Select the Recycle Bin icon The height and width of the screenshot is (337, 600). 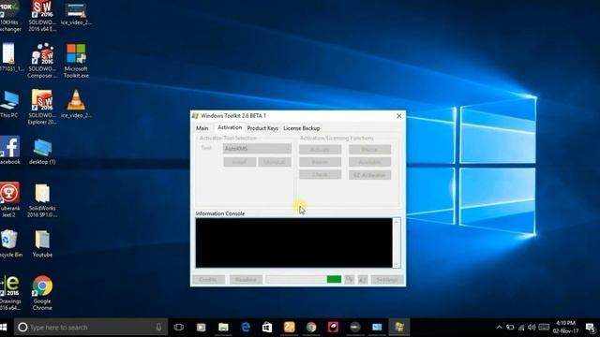point(10,243)
